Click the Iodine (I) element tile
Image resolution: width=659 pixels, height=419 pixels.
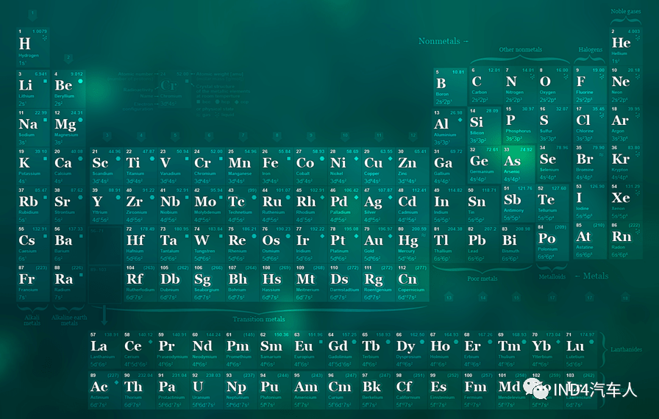click(590, 201)
